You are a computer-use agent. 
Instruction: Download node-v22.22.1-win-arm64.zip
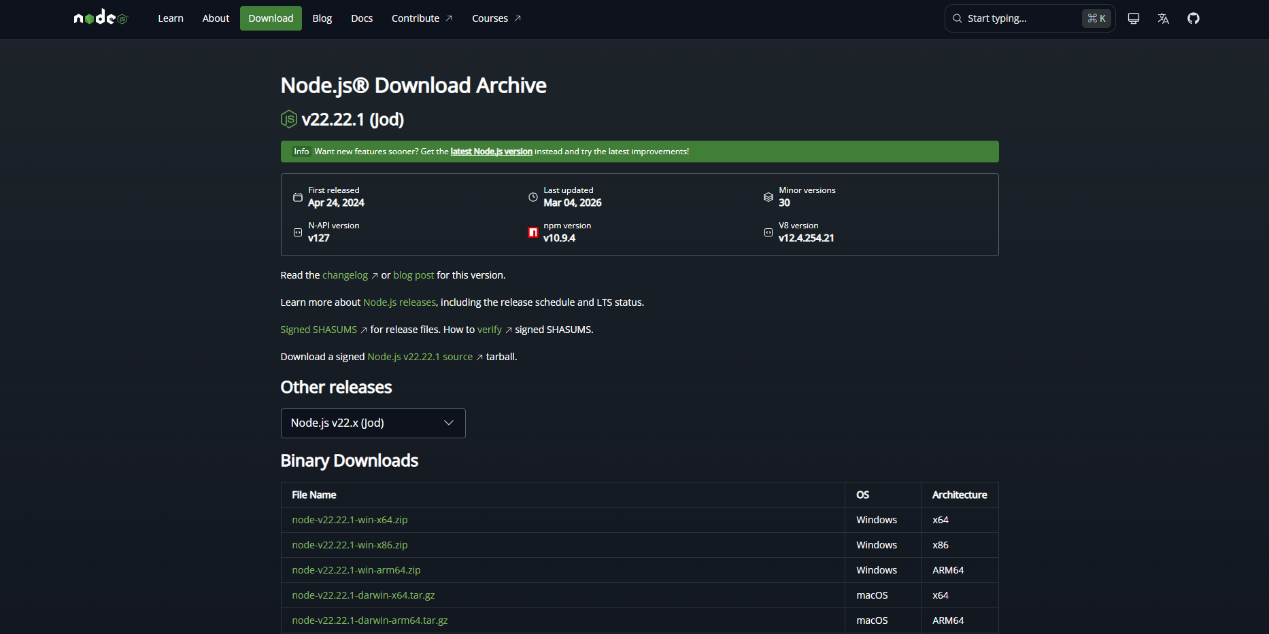(356, 570)
